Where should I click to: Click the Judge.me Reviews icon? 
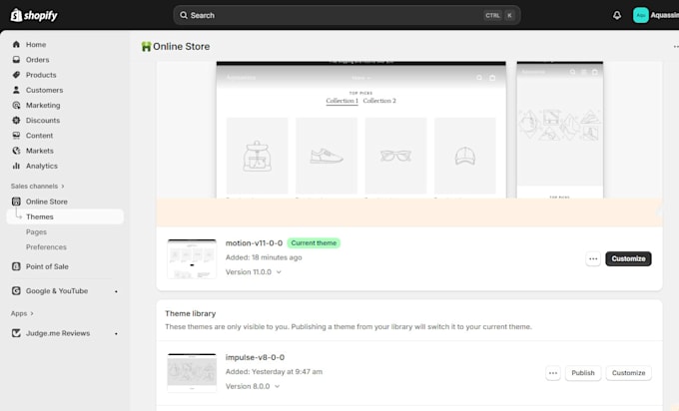pos(16,333)
